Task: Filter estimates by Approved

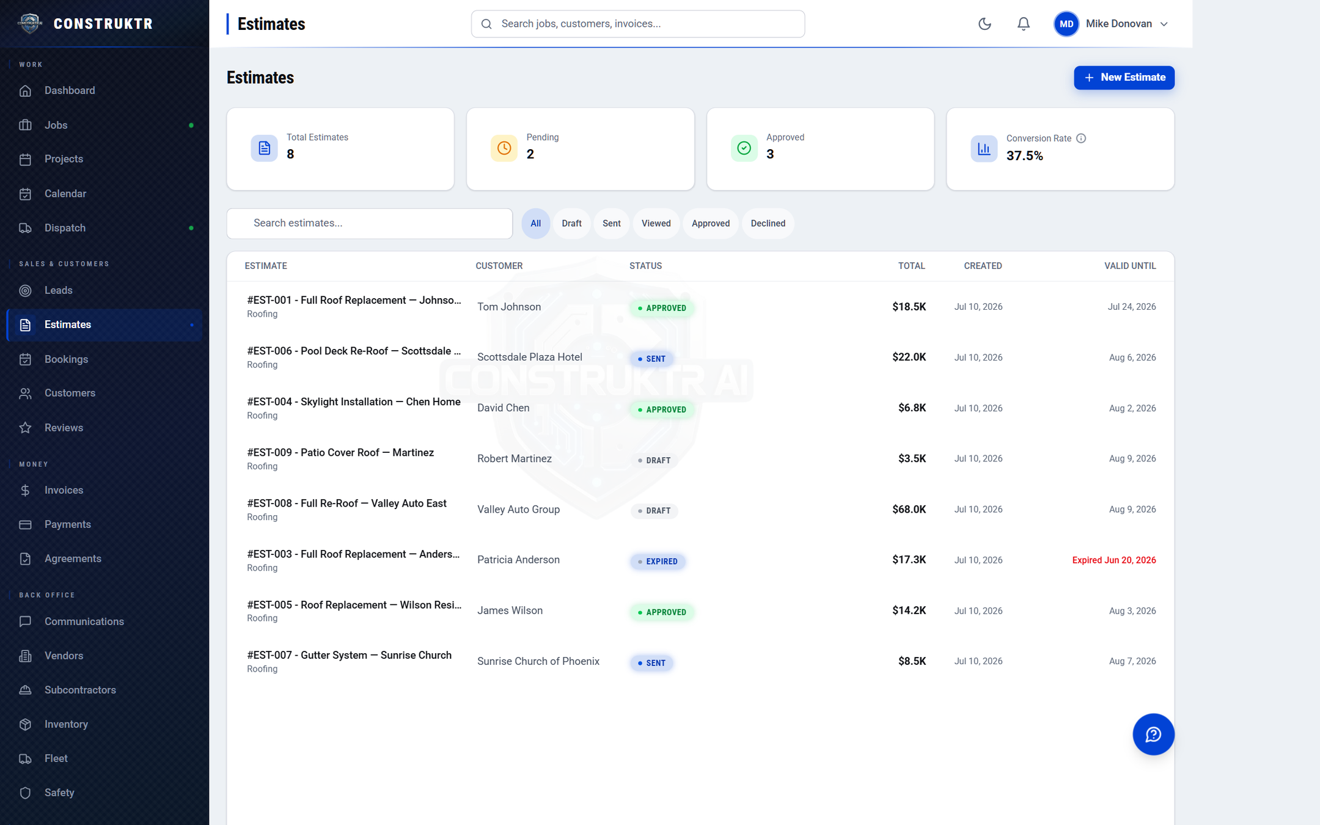Action: [x=711, y=223]
